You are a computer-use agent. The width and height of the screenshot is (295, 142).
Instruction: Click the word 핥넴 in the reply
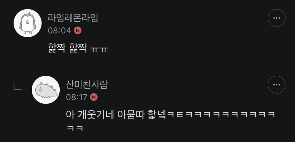tap(157, 115)
